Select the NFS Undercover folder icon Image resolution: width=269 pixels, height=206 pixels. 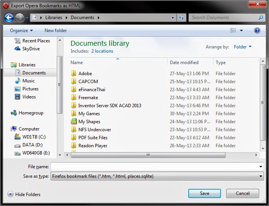[74, 129]
